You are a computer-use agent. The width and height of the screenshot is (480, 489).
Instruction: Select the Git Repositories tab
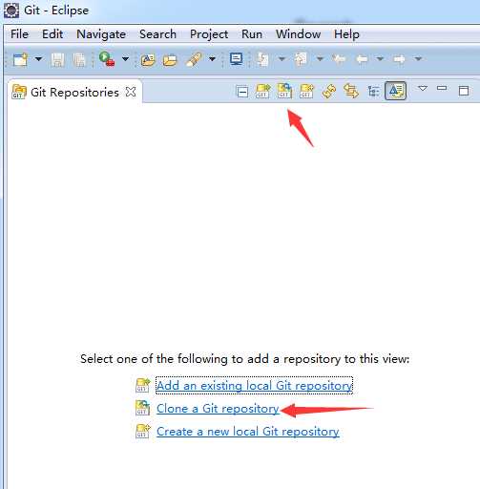pos(74,93)
